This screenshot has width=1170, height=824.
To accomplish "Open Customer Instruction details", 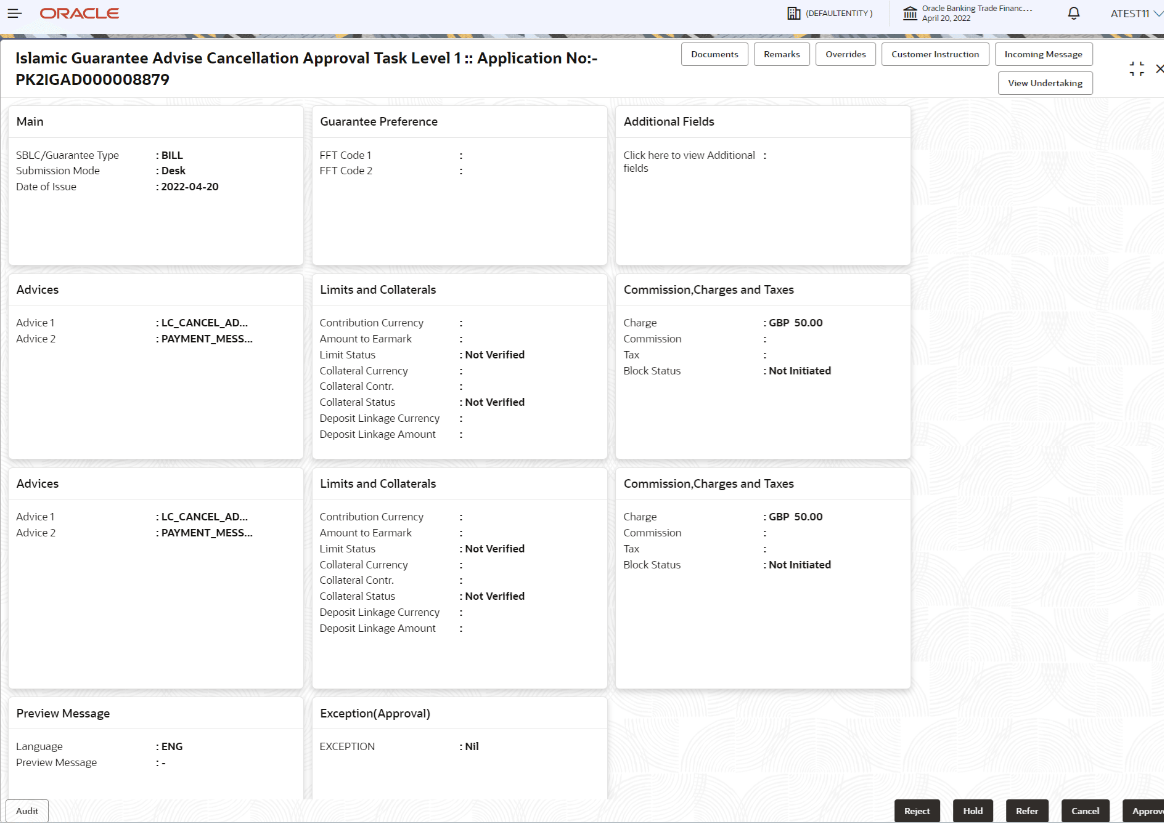I will 935,54.
